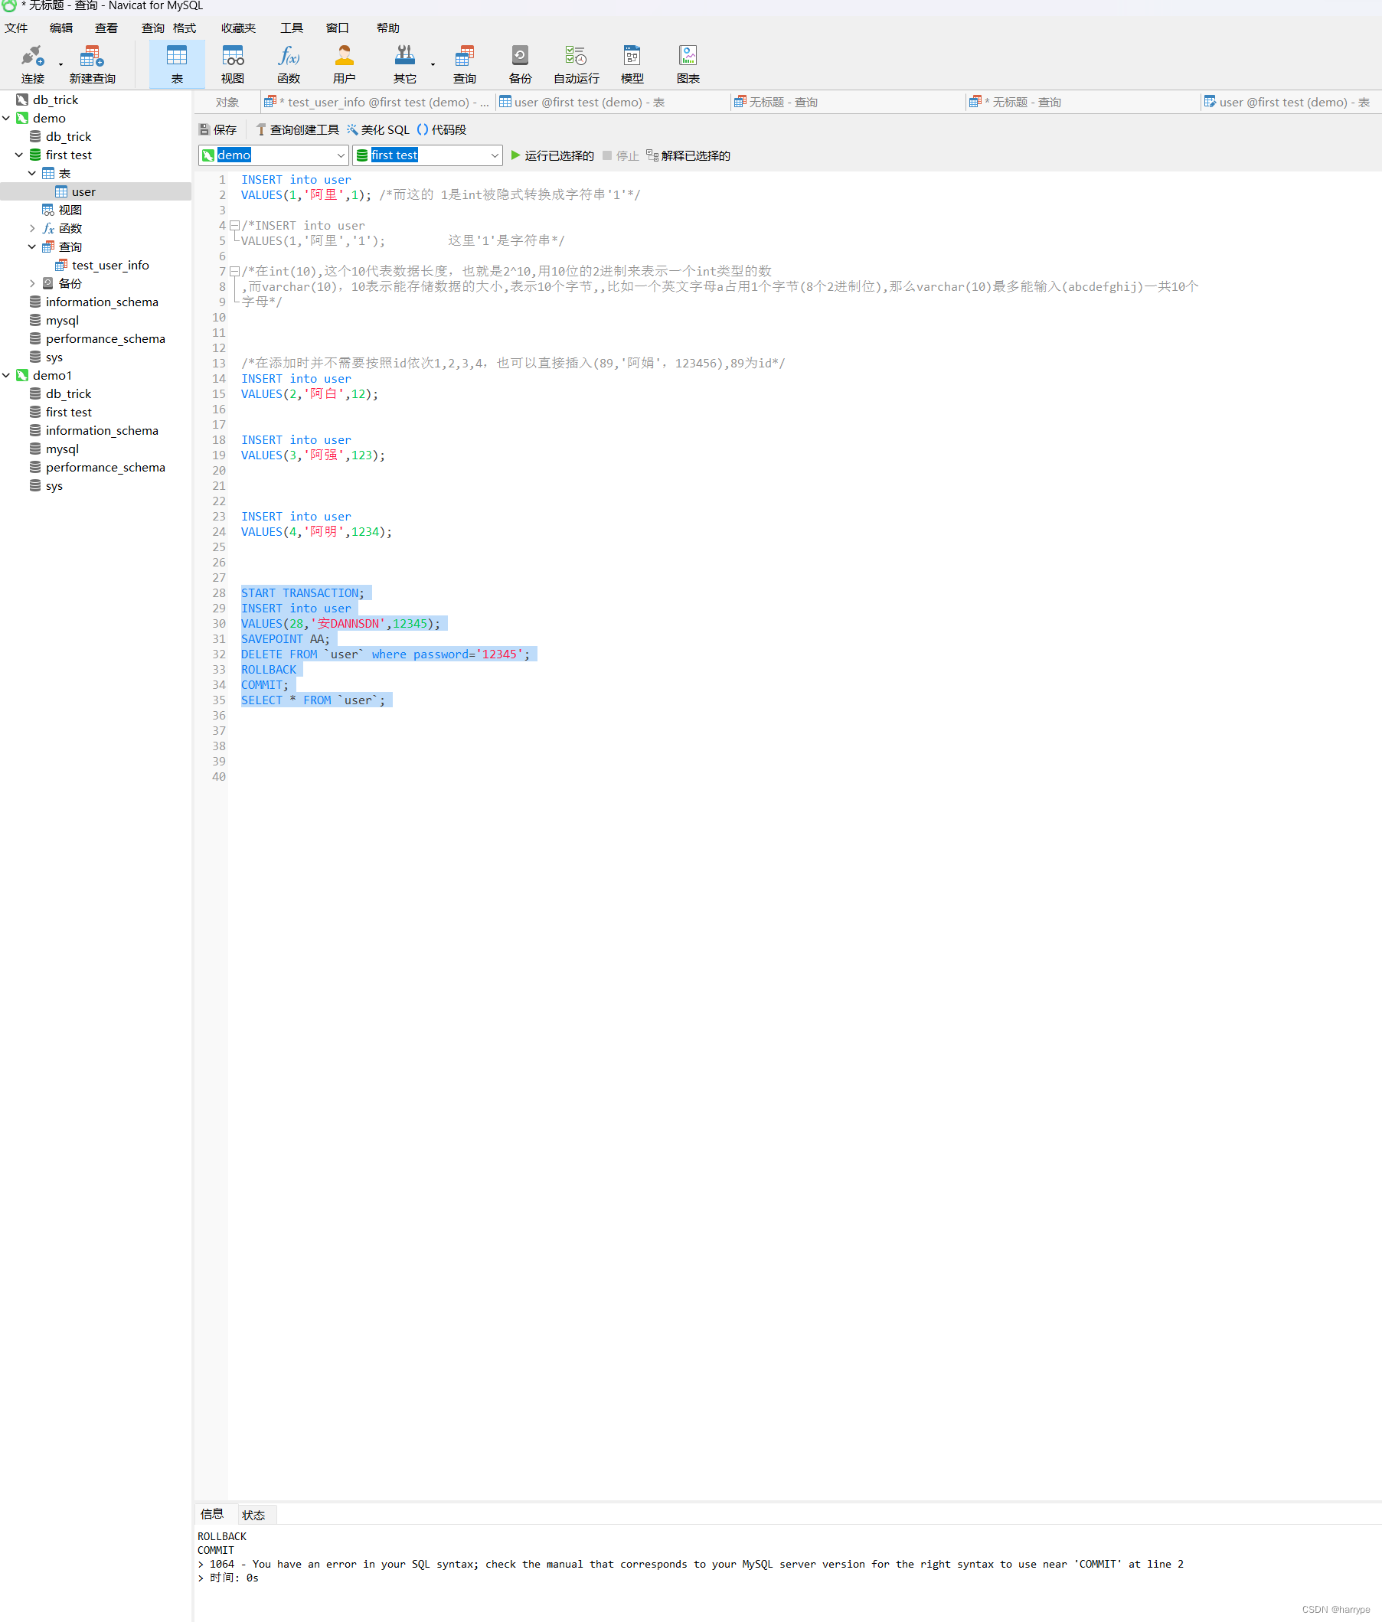Open the Backup (备份) toolbar icon
Screen dimensions: 1382x1622
520,64
